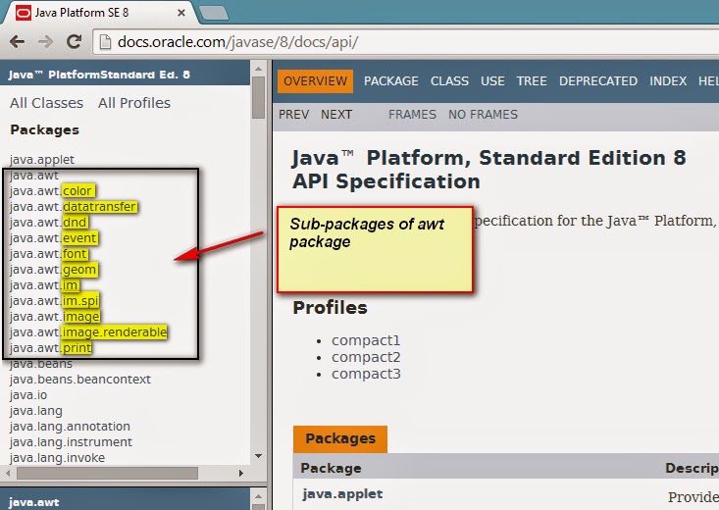Open the compact1 profile link
719x510 pixels.
pyautogui.click(x=366, y=340)
